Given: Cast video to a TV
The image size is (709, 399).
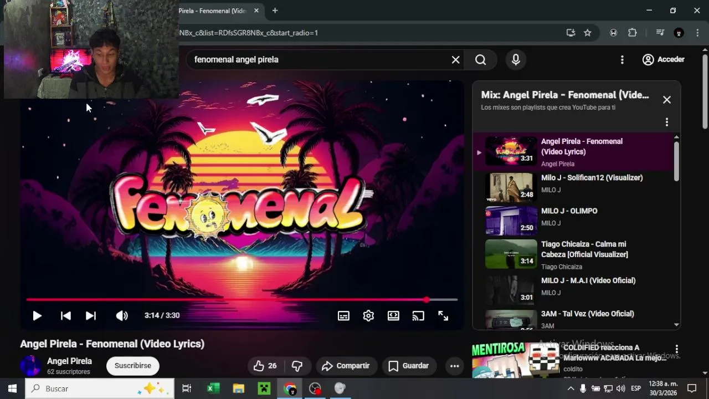Looking at the screenshot, I should click(418, 316).
